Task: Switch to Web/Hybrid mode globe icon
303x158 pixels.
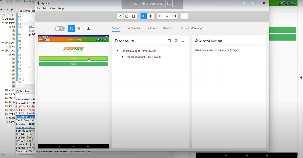Action: 150,16
